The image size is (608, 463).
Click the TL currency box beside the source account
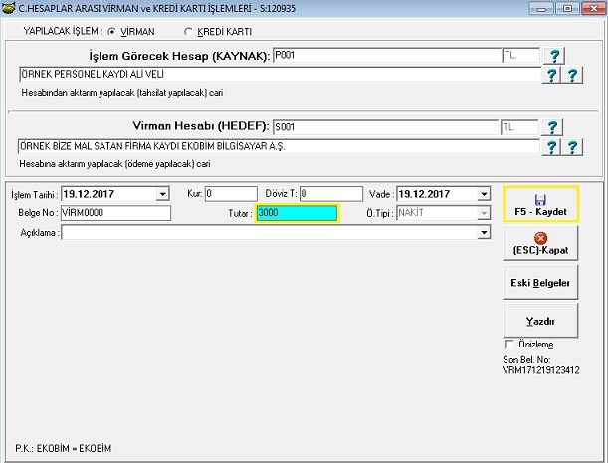tap(520, 56)
